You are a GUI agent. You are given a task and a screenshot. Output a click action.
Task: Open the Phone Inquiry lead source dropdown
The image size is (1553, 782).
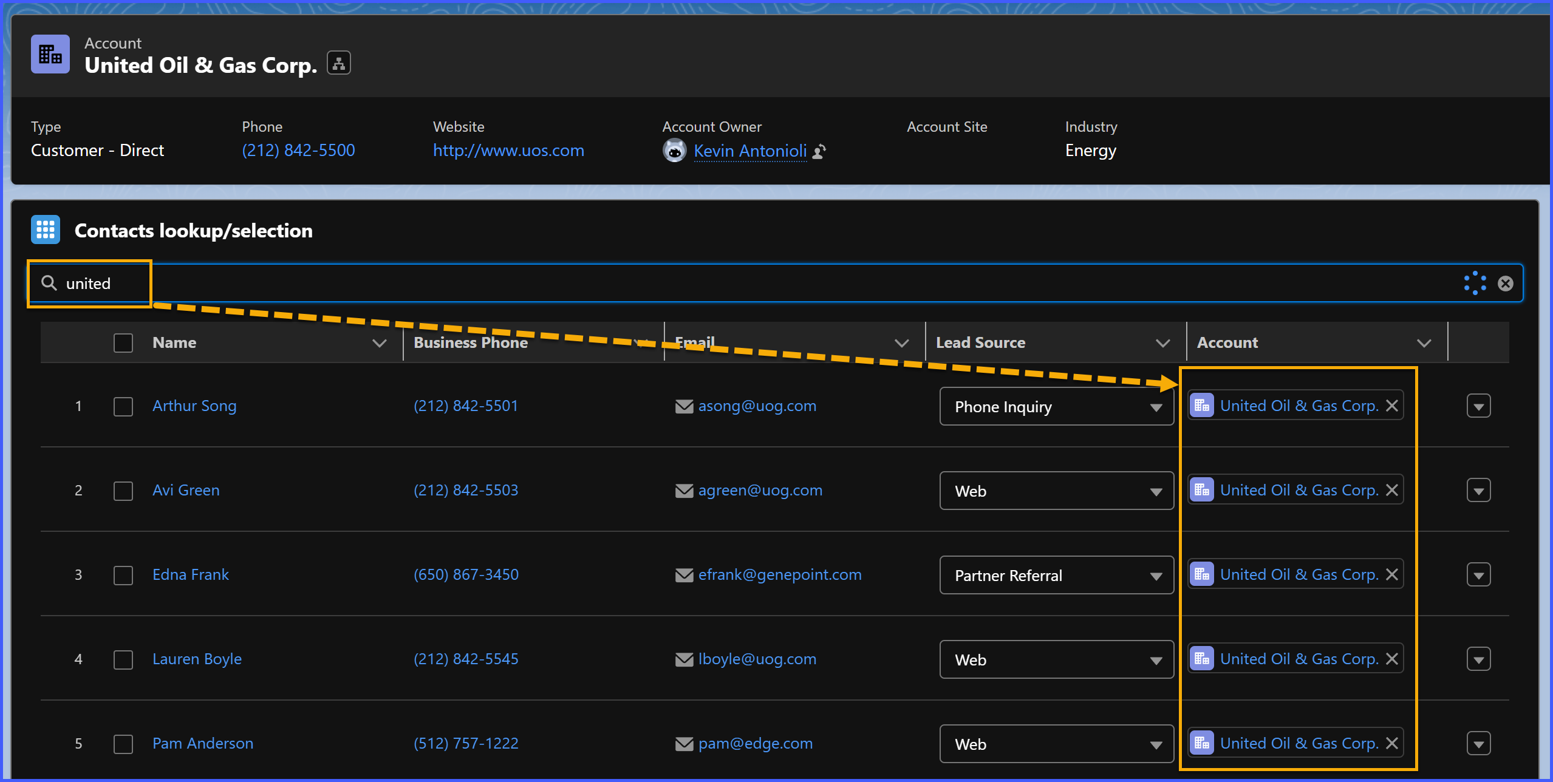click(x=1056, y=407)
